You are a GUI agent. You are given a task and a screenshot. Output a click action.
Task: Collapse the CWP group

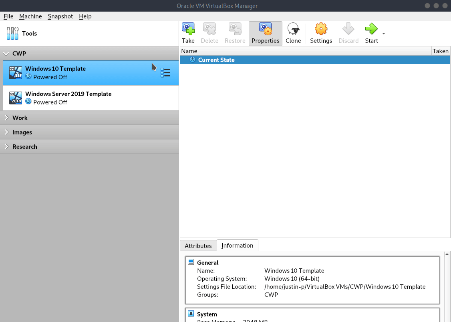click(x=6, y=54)
